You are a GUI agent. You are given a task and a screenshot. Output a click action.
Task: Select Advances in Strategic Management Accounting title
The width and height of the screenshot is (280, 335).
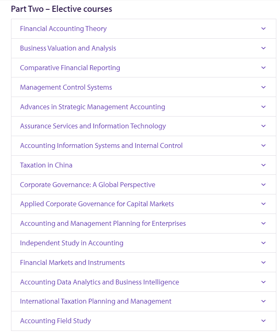tap(93, 107)
